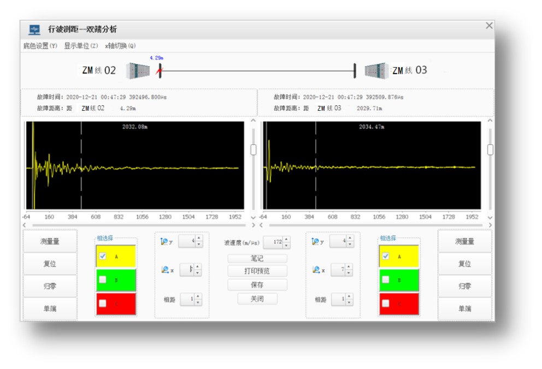Screen dimensions: 542x369
Task: Increase the left panel 相距 stepper
Action: [198, 296]
